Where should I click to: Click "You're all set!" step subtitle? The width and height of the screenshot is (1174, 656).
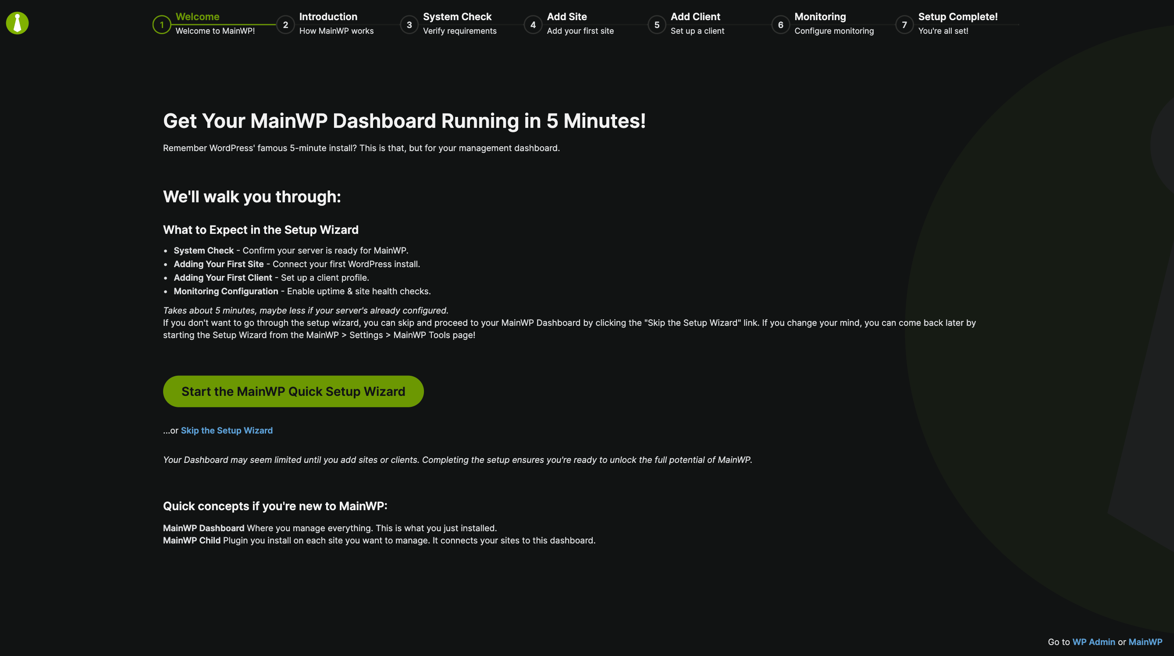[x=943, y=31]
